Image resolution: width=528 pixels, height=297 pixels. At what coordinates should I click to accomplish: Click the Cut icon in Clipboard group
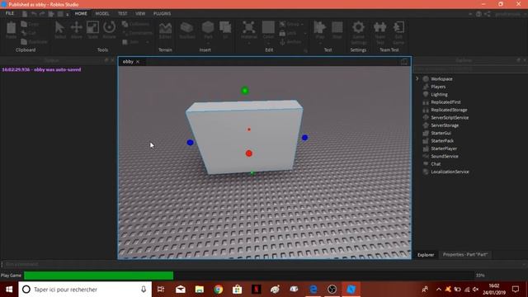click(24, 33)
